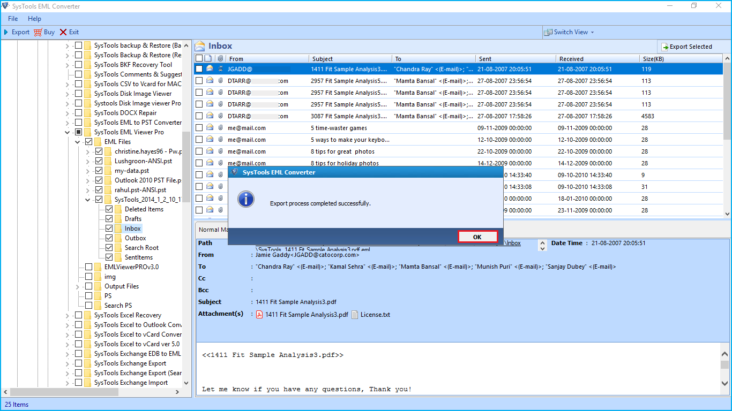Viewport: 732px width, 411px height.
Task: Open the Help menu
Action: tap(34, 19)
